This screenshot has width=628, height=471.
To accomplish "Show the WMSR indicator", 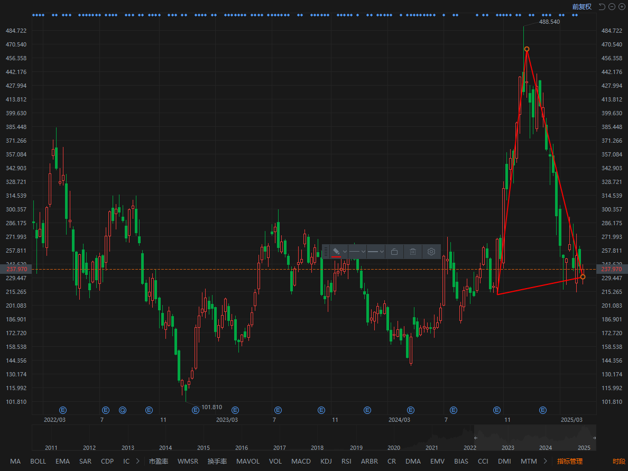I will 188,461.
